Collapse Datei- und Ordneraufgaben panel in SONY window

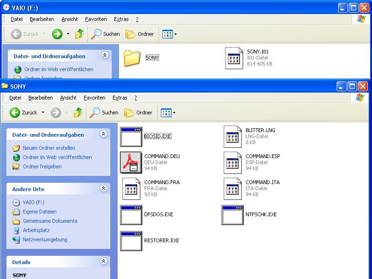(x=103, y=134)
